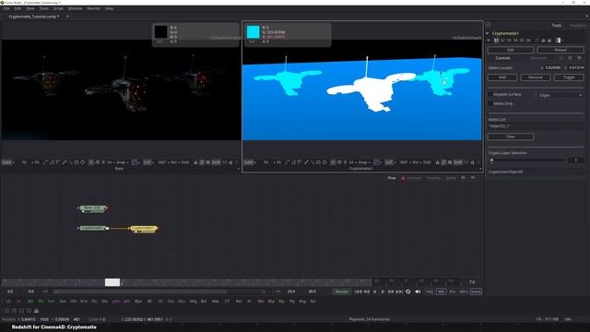Click the black color swatch in left viewer
The image size is (590, 332).
click(x=161, y=32)
